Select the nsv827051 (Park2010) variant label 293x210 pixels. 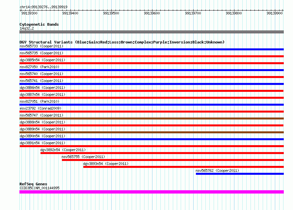click(x=40, y=101)
